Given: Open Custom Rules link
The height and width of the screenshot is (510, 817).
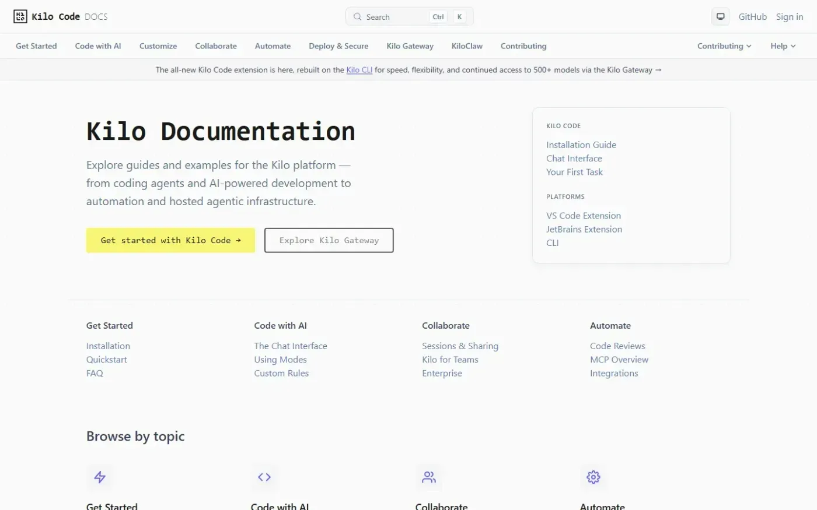Looking at the screenshot, I should coord(281,373).
